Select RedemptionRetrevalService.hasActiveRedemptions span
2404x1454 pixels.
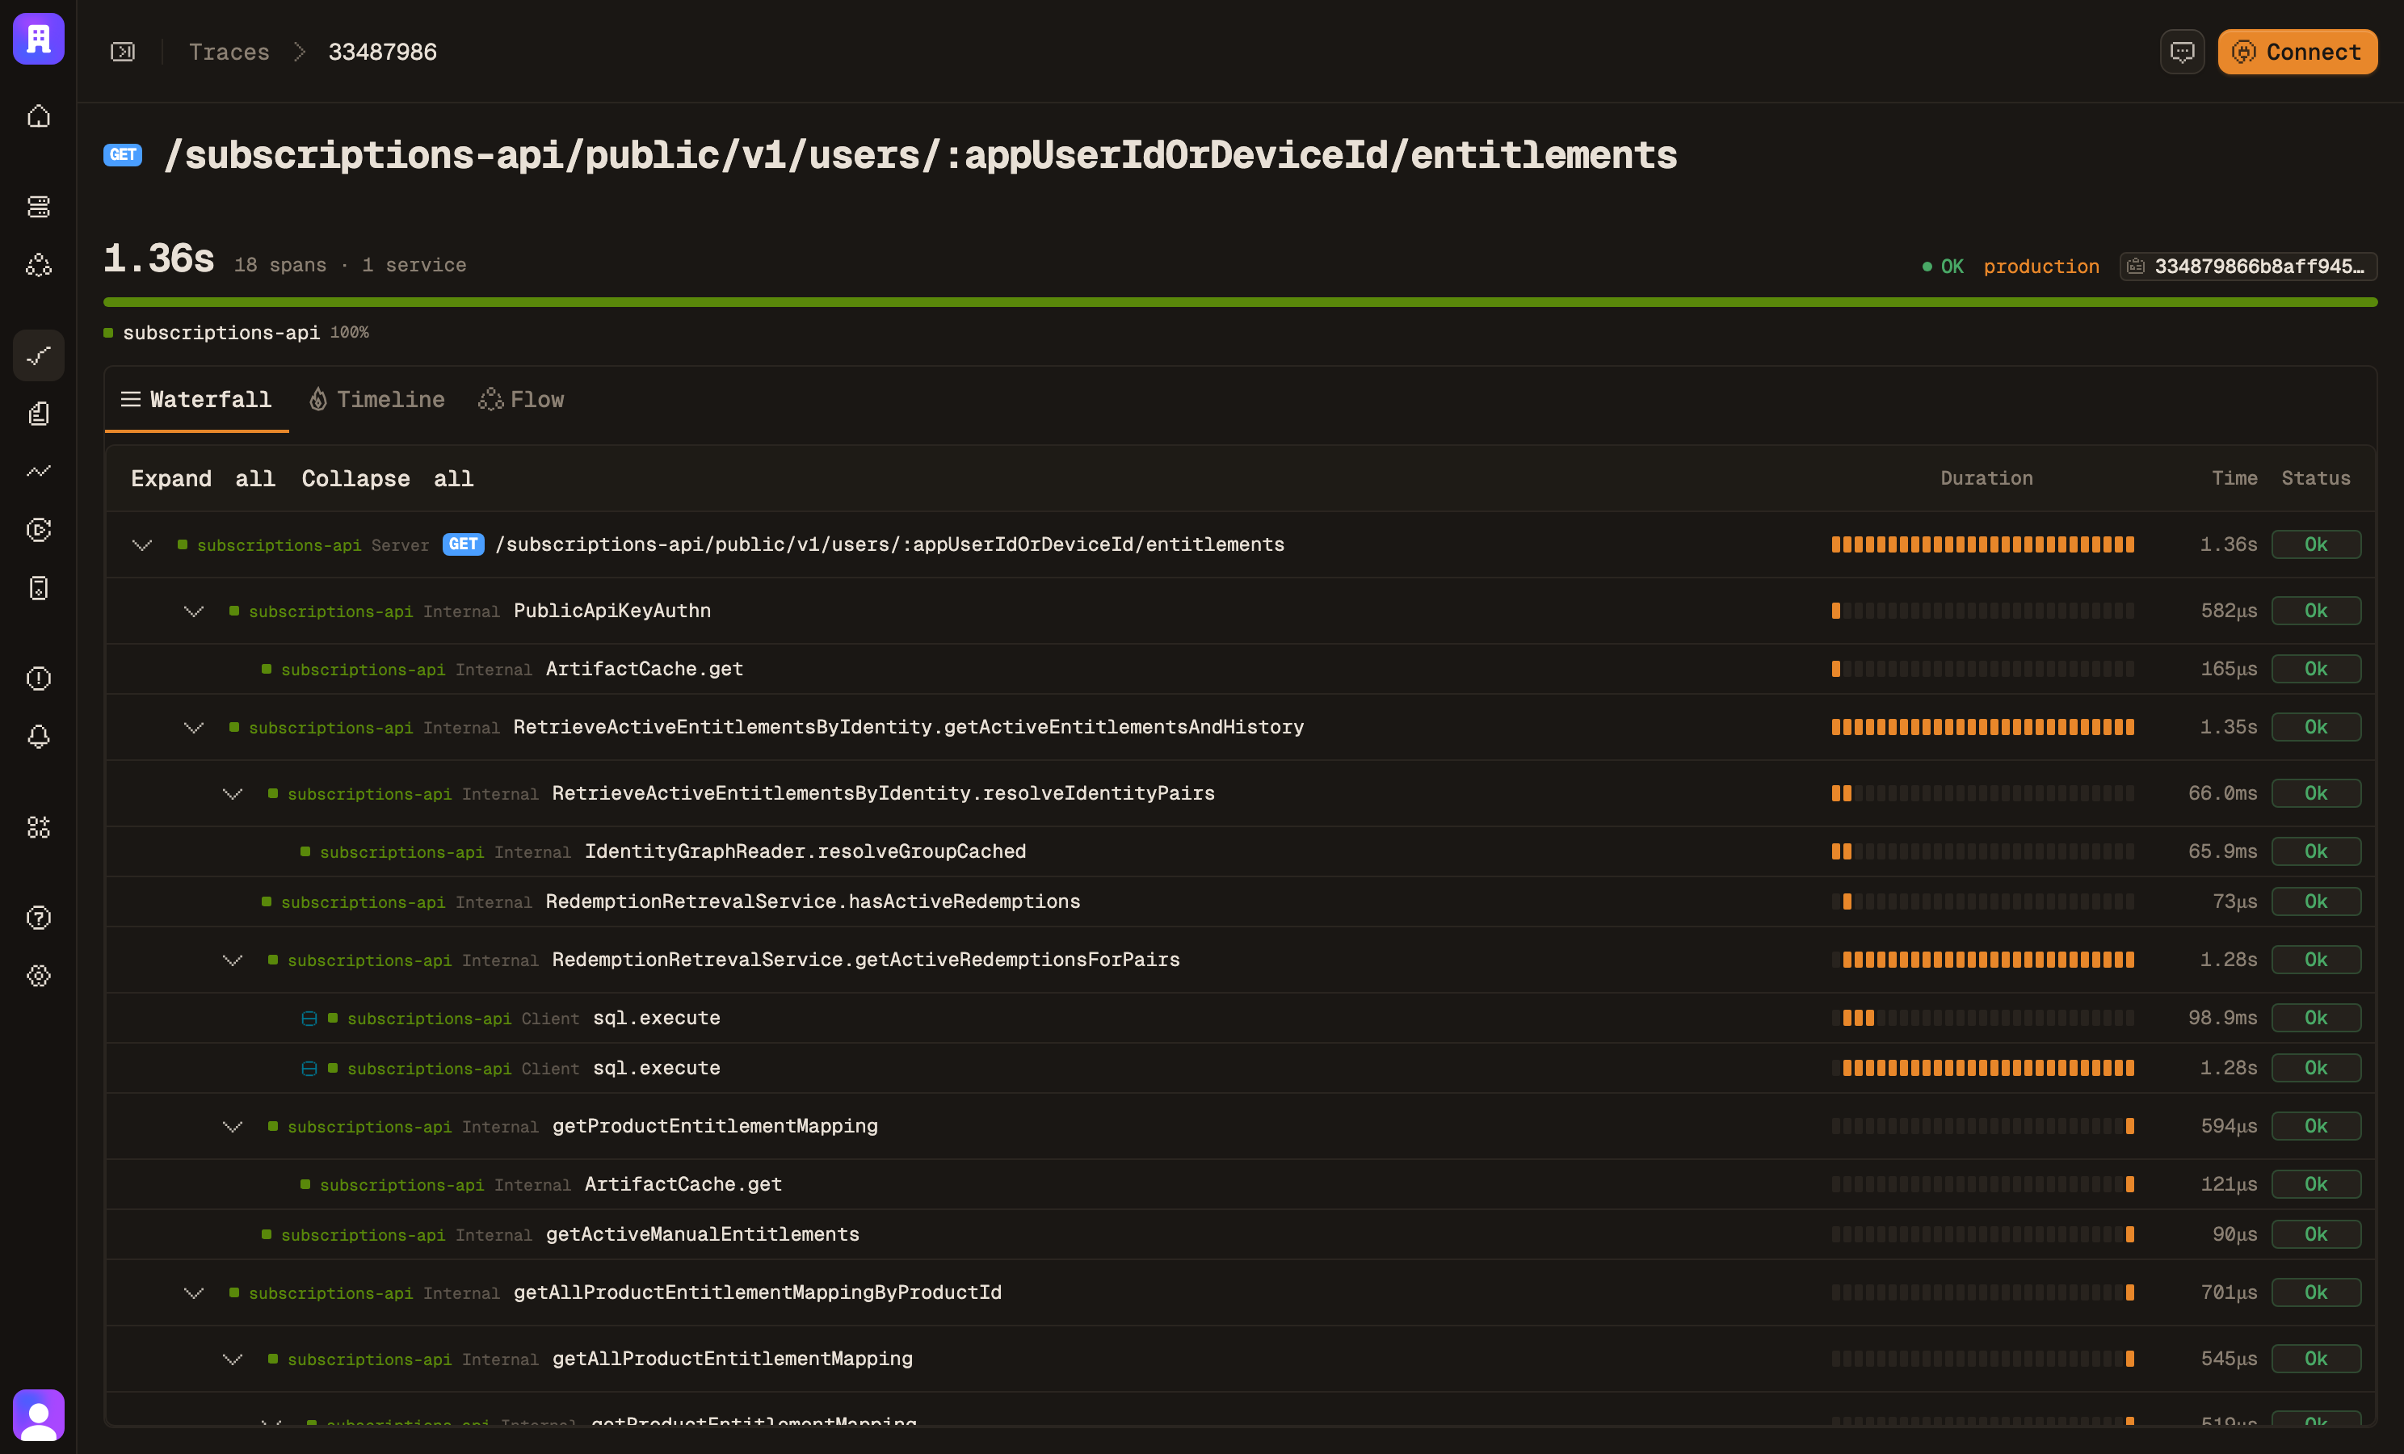pos(1240,901)
